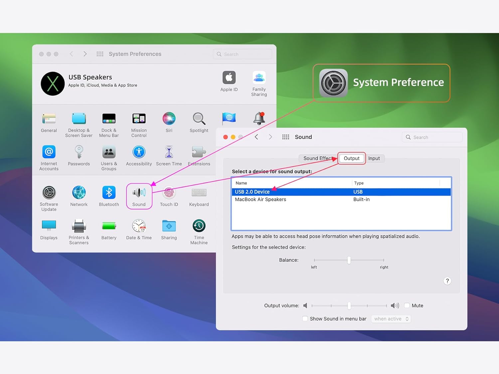The image size is (499, 374).
Task: Open Passwords preferences
Action: 79,156
